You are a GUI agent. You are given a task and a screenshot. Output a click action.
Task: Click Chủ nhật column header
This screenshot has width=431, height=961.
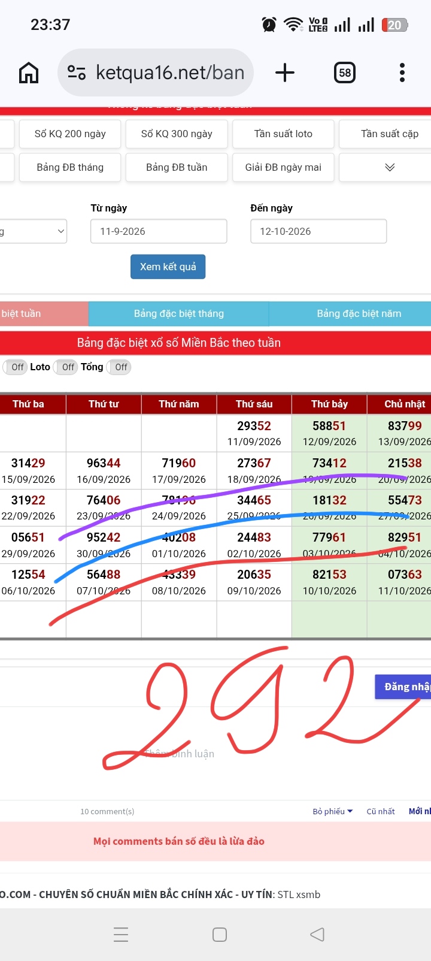(399, 404)
